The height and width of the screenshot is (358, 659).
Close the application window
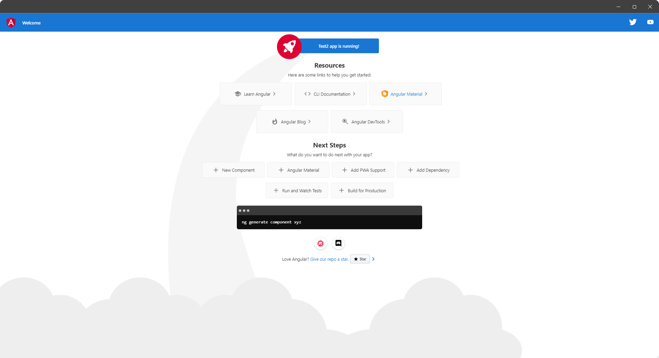pyautogui.click(x=650, y=7)
